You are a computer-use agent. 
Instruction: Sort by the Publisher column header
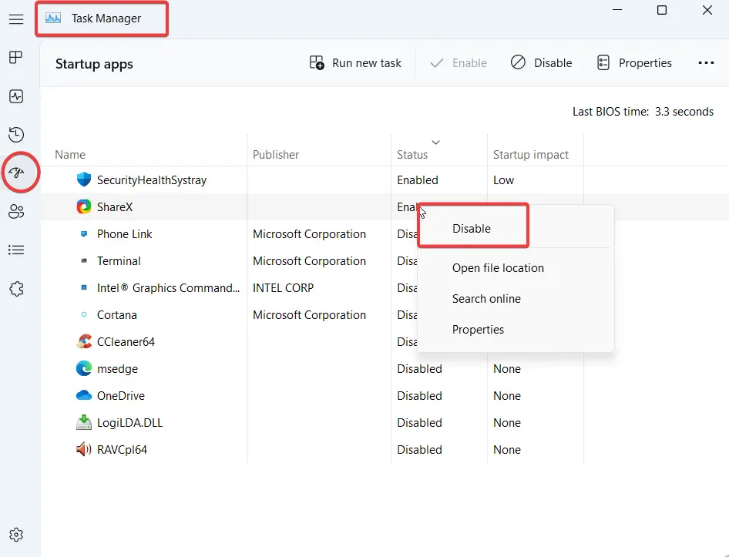click(x=276, y=154)
